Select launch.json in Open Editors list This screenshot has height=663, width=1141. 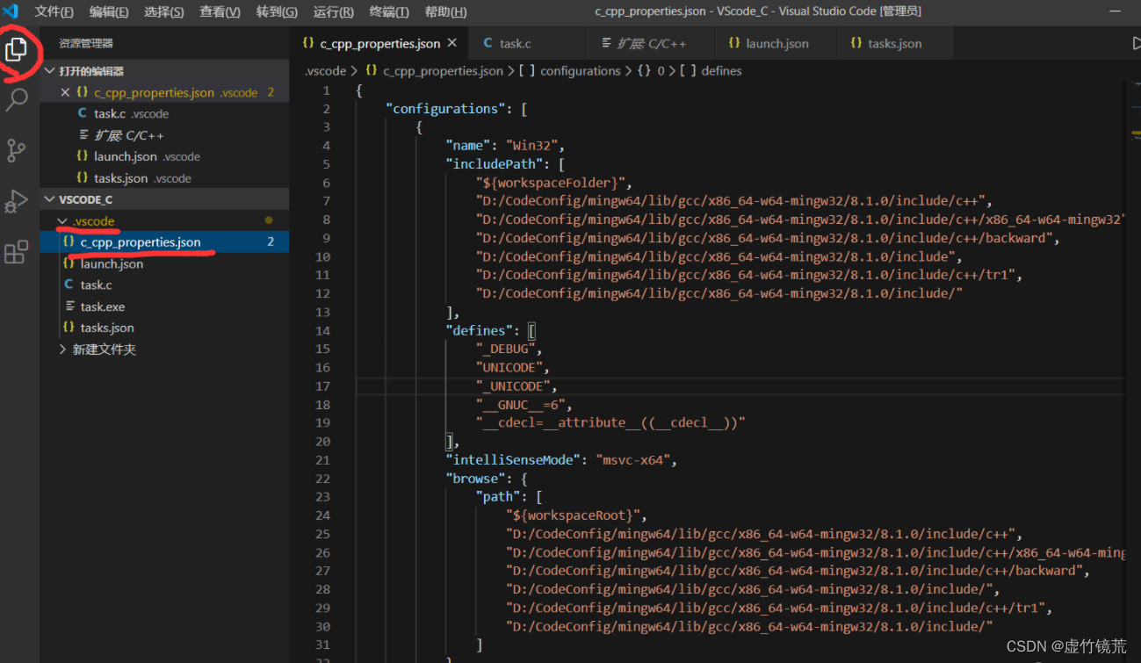pos(164,156)
